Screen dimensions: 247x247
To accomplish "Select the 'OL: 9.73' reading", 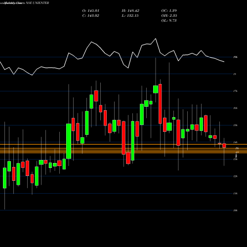I will (x=169, y=21).
